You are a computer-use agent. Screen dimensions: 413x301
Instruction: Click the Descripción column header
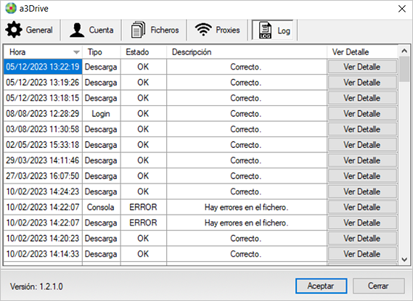click(x=247, y=52)
